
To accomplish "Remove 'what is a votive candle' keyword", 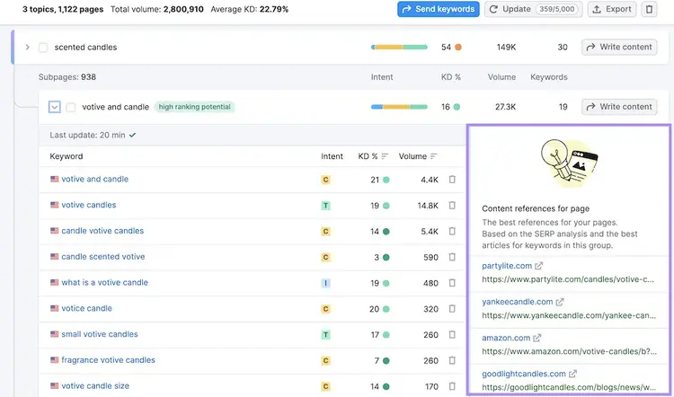I will 452,282.
